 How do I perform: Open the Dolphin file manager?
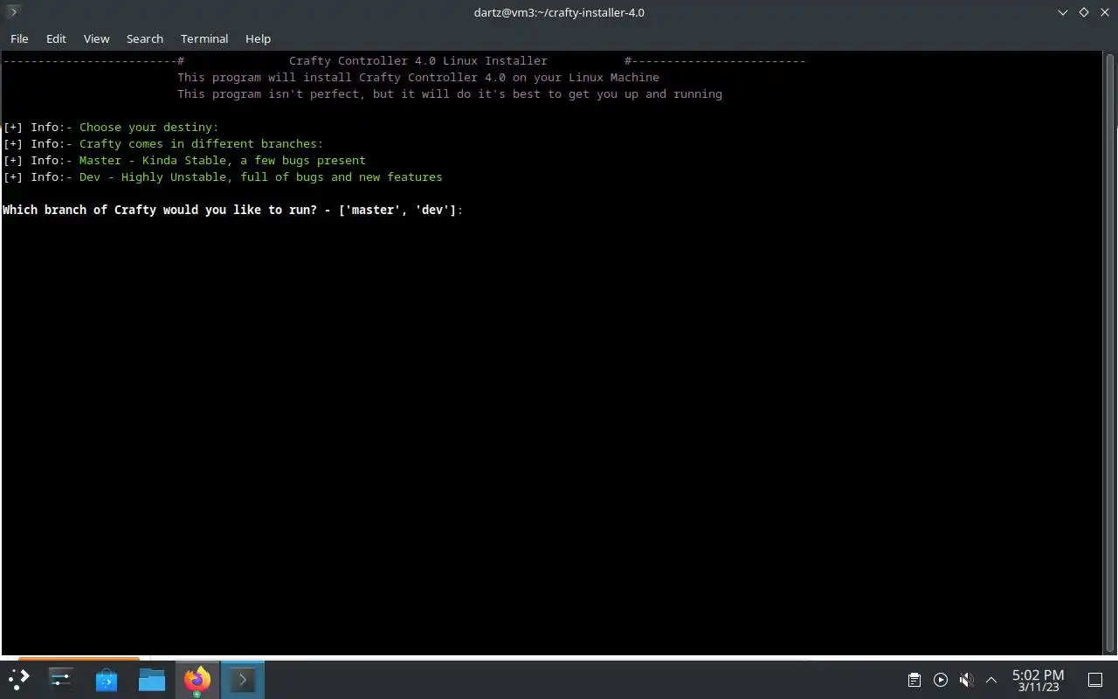[x=152, y=679]
